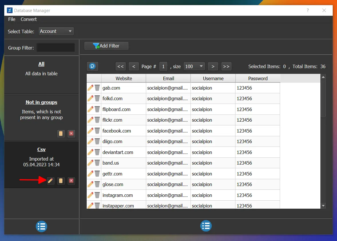Go to the first page with << button

[120, 66]
